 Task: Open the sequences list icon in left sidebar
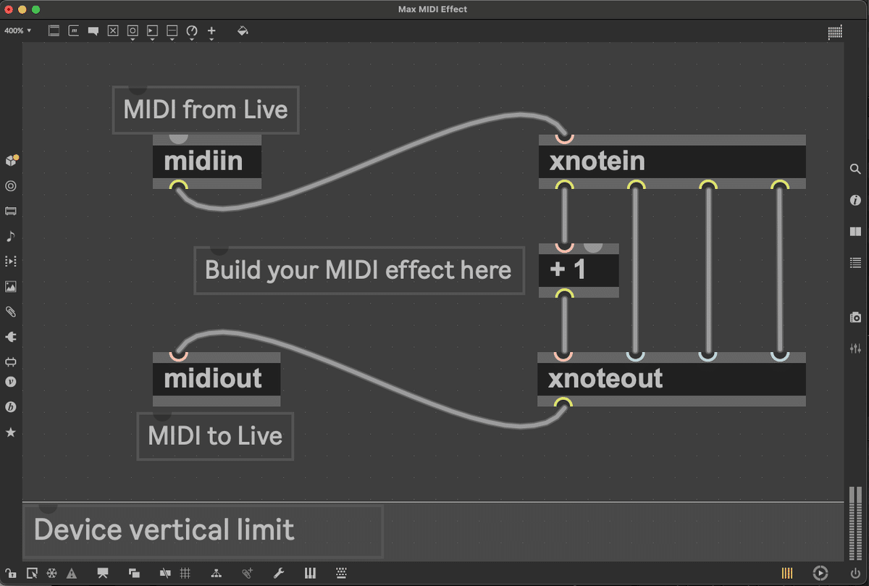[11, 261]
